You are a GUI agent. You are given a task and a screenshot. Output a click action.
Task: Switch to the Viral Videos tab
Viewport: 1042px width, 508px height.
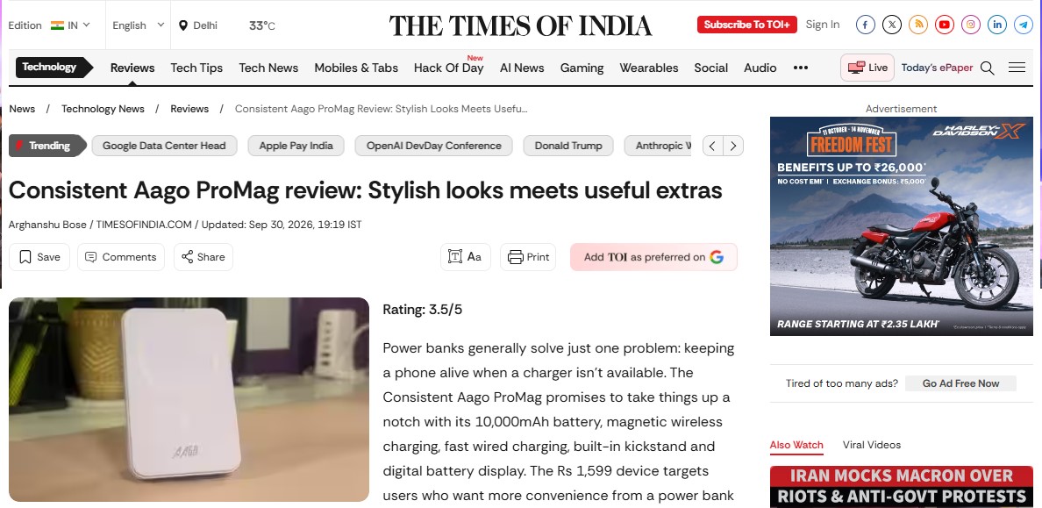(x=872, y=445)
